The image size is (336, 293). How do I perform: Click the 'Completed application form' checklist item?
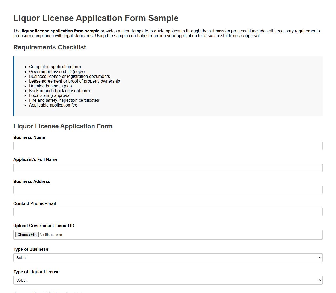(x=55, y=67)
